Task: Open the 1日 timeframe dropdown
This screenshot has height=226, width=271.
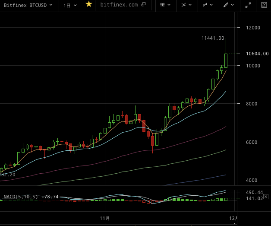Action: tap(70, 5)
